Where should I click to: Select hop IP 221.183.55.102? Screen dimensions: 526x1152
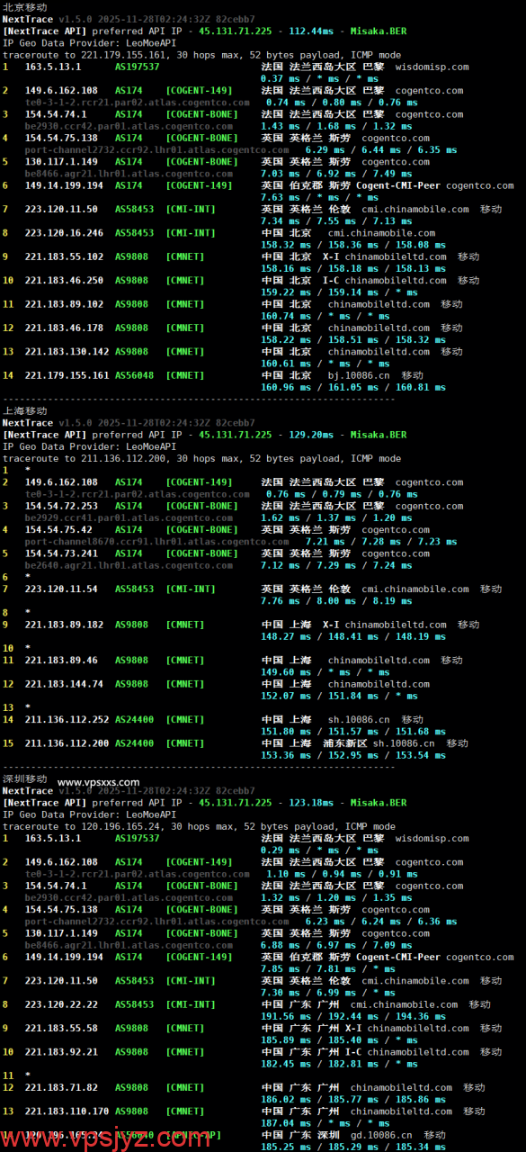[x=64, y=256]
